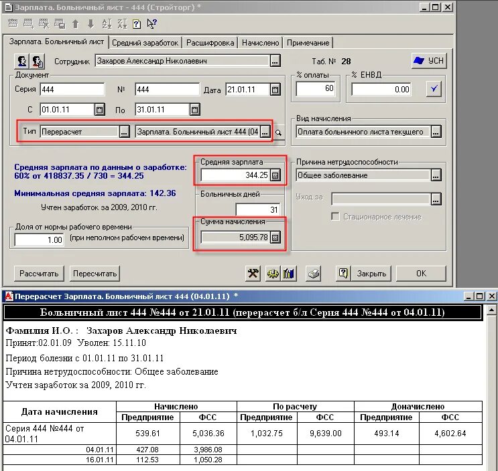Open the calendar for the Дата field
Screen dimensions: 498x471
pos(275,90)
